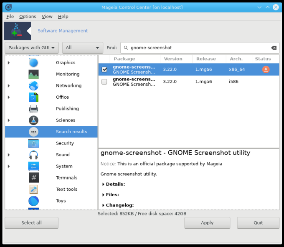284x247 pixels.
Task: Expand the Graphics category tree arrow
Action: pos(9,63)
